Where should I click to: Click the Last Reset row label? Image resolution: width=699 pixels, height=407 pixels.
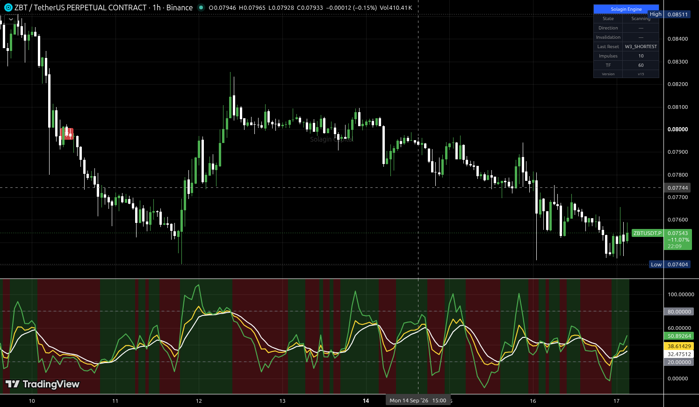pos(608,47)
